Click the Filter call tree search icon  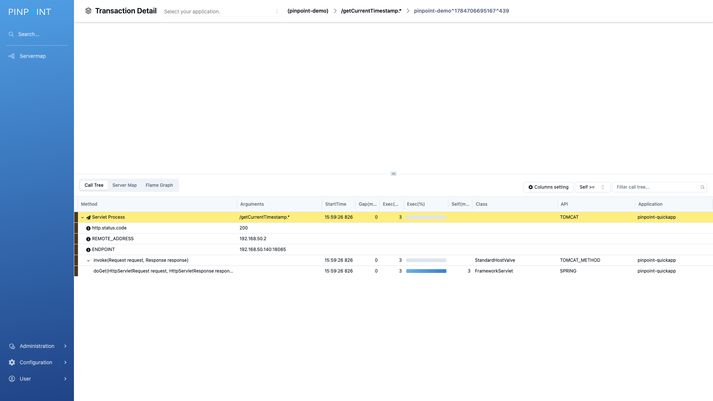[703, 187]
